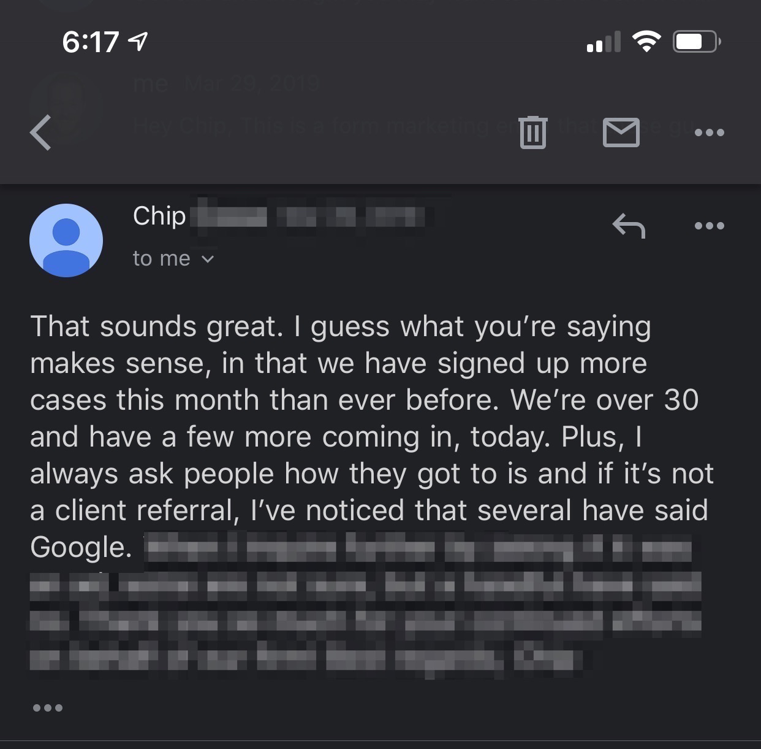Tap the location arrow status icon

click(138, 42)
